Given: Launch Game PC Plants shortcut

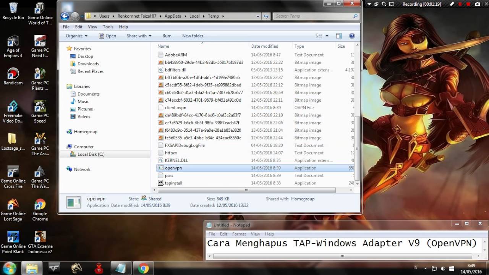Looking at the screenshot, I should pyautogui.click(x=40, y=79).
